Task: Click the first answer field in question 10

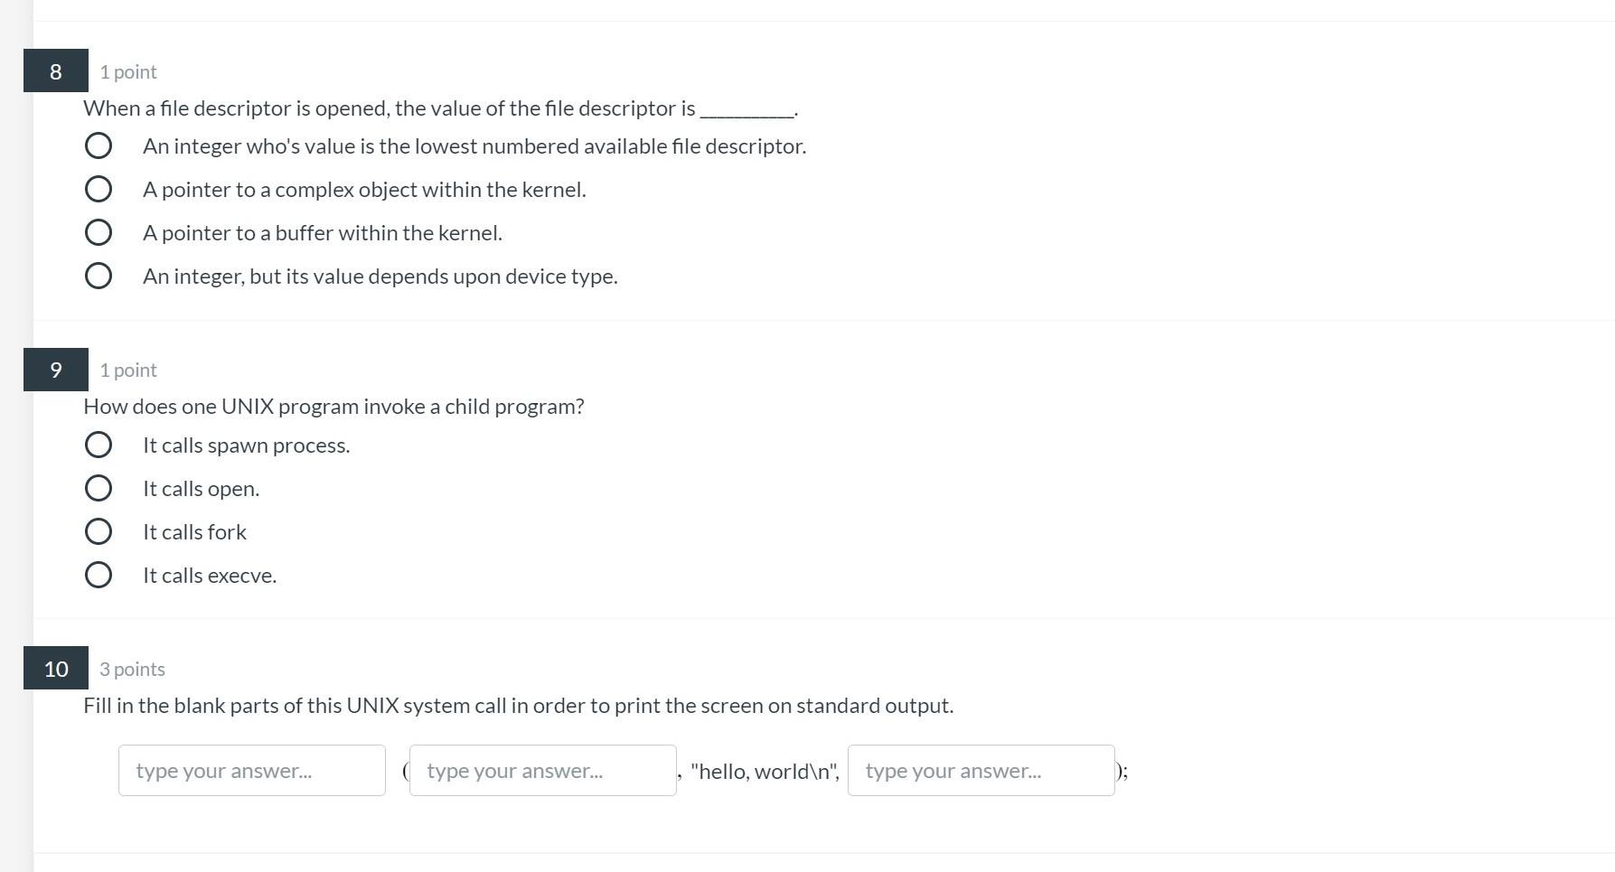Action: pos(251,770)
